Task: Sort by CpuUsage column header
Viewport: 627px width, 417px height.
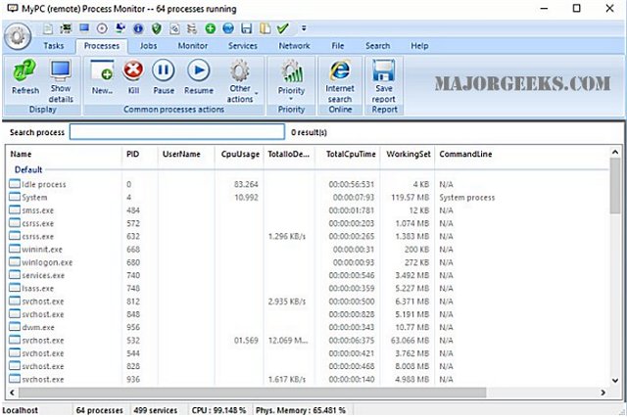Action: tap(238, 155)
